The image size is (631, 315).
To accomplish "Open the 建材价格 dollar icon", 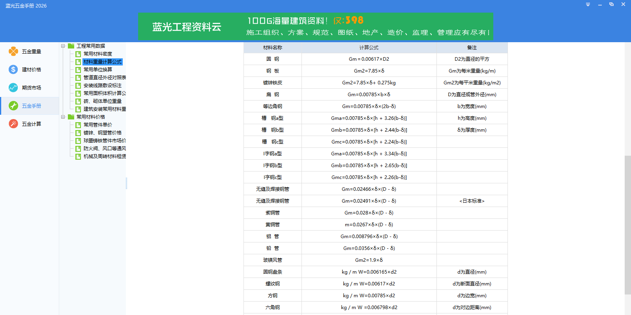I will [13, 69].
